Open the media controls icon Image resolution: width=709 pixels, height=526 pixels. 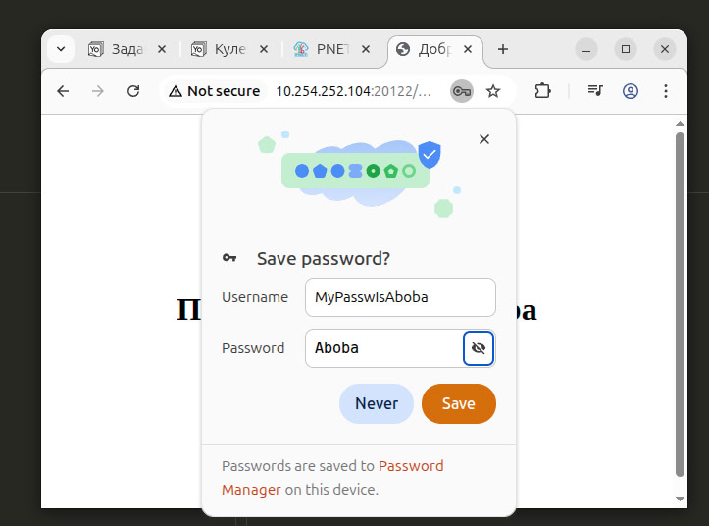(x=595, y=91)
